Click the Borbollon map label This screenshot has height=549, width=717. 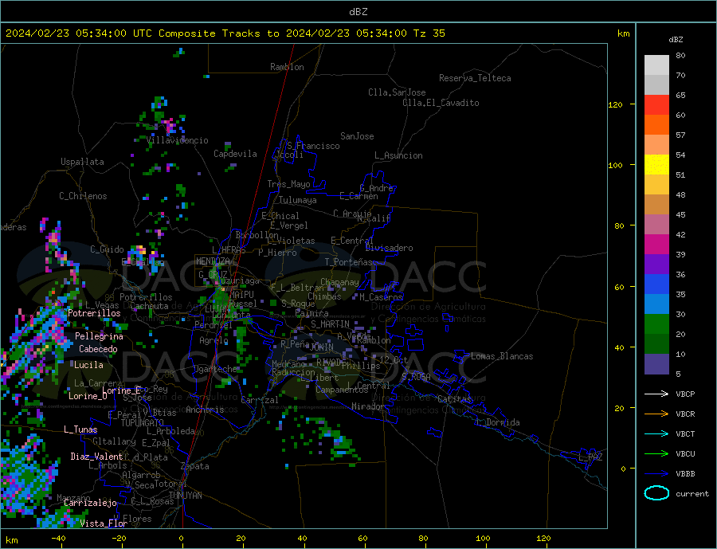point(257,235)
